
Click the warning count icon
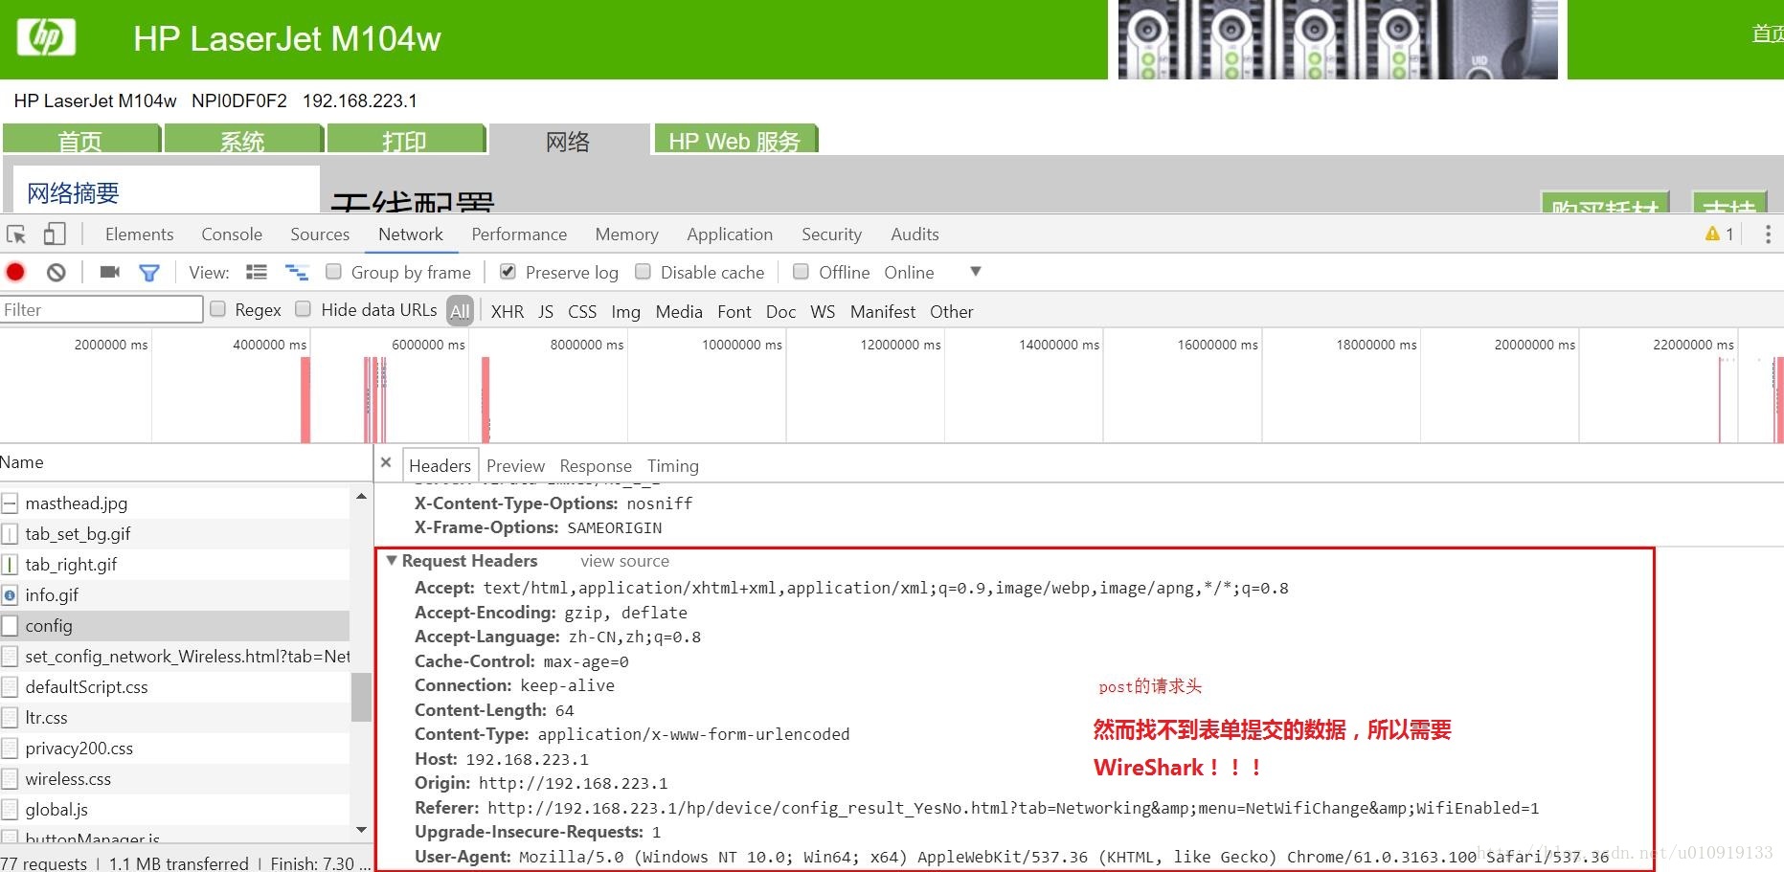click(1712, 235)
